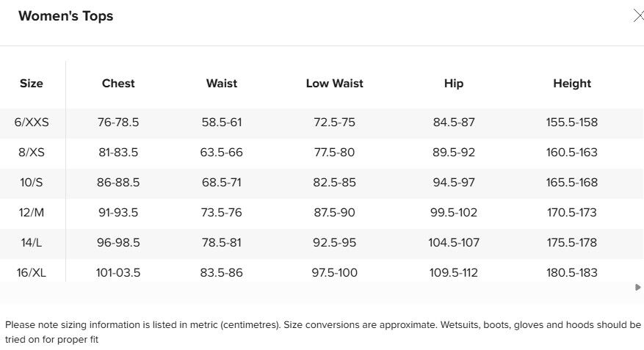
Task: Click the 180.5-183 height measurement cell
Action: pos(572,273)
